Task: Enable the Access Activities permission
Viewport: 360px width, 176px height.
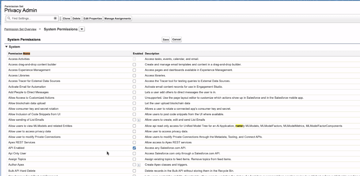Action: click(134, 59)
